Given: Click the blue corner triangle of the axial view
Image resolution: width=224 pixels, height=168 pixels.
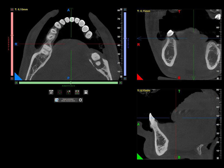Looking at the screenshot, I should [x=17, y=77].
